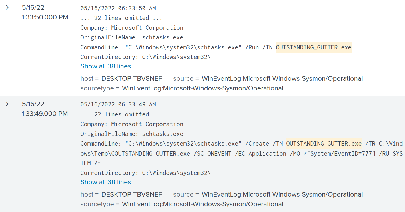Expand the second event's detail chevron
The width and height of the screenshot is (405, 212).
pyautogui.click(x=7, y=104)
